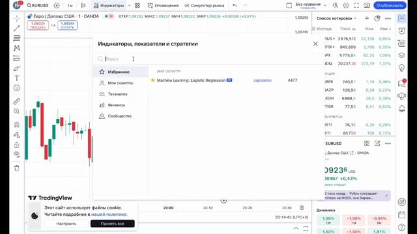
Task: Open chats icon with red notification badge
Action: (x=402, y=83)
